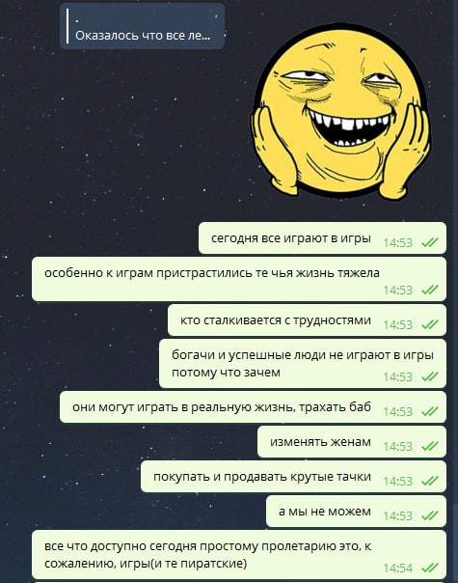Viewport: 458px width, 583px height.
Task: Open the quoted reply 'Оказалось что все ле...'
Action: point(143,26)
